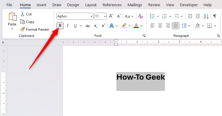
Task: Switch to the Review tab
Action: [154, 5]
